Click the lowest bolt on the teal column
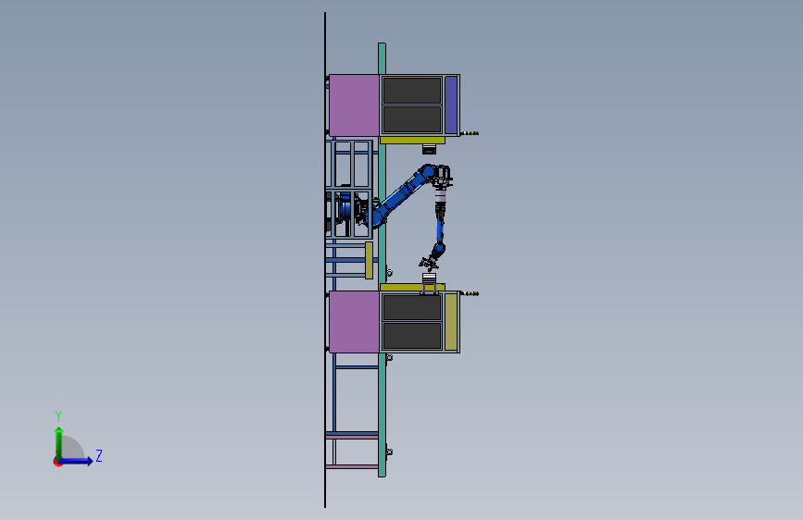This screenshot has height=520, width=803. (389, 452)
